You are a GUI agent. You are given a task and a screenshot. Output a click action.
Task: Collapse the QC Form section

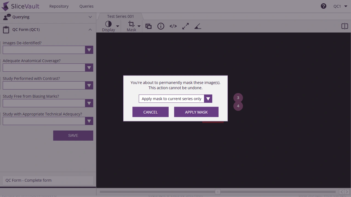pos(90,30)
